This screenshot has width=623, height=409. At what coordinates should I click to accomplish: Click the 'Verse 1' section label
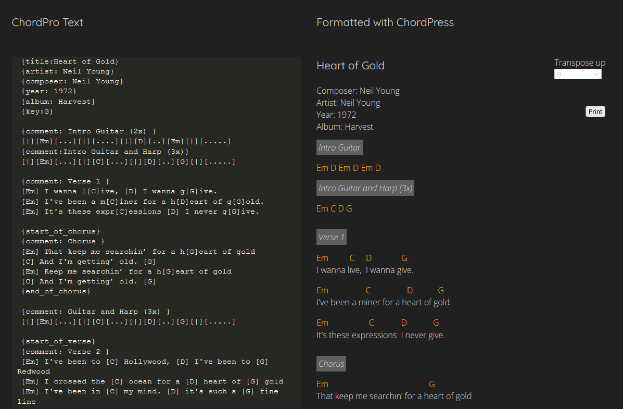332,237
